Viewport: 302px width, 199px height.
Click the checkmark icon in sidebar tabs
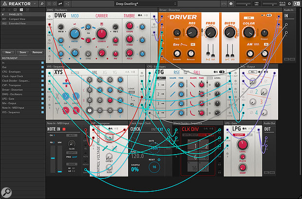coord(27,10)
